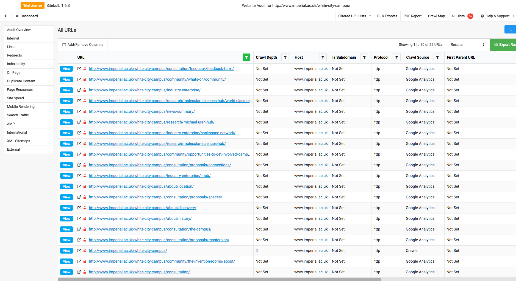The height and width of the screenshot is (281, 516).
Task: Click the horizontal scrollbar at table bottom
Action: click(219, 279)
